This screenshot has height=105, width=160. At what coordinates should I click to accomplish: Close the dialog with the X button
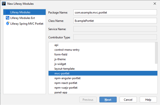pos(155,4)
